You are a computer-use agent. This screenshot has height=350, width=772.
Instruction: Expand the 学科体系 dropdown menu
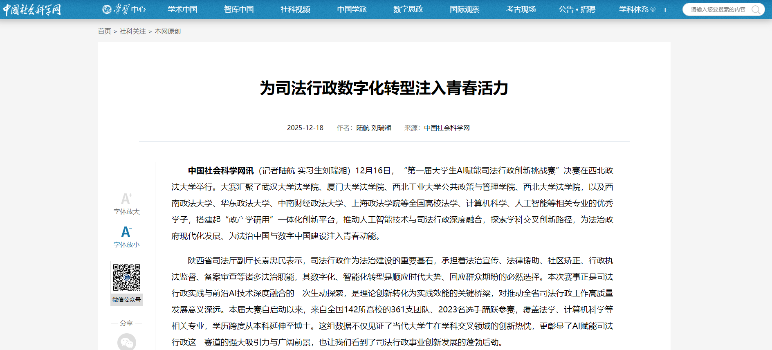coord(637,9)
